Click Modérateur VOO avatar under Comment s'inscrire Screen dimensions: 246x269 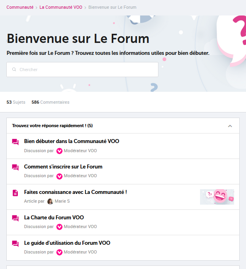coord(59,176)
